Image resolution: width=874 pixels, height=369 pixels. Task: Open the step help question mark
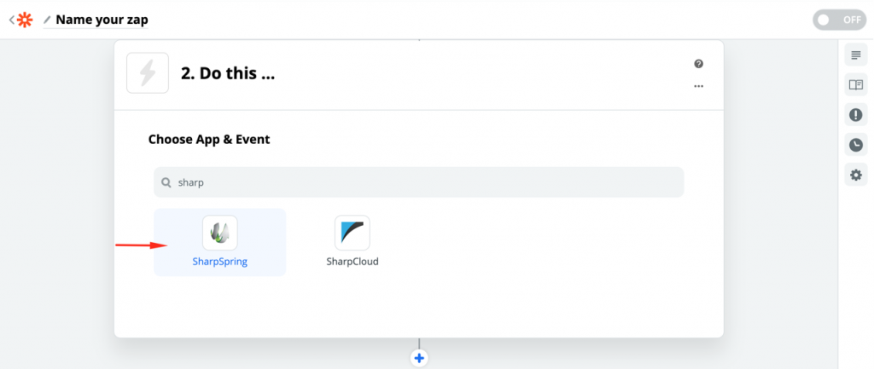point(699,64)
